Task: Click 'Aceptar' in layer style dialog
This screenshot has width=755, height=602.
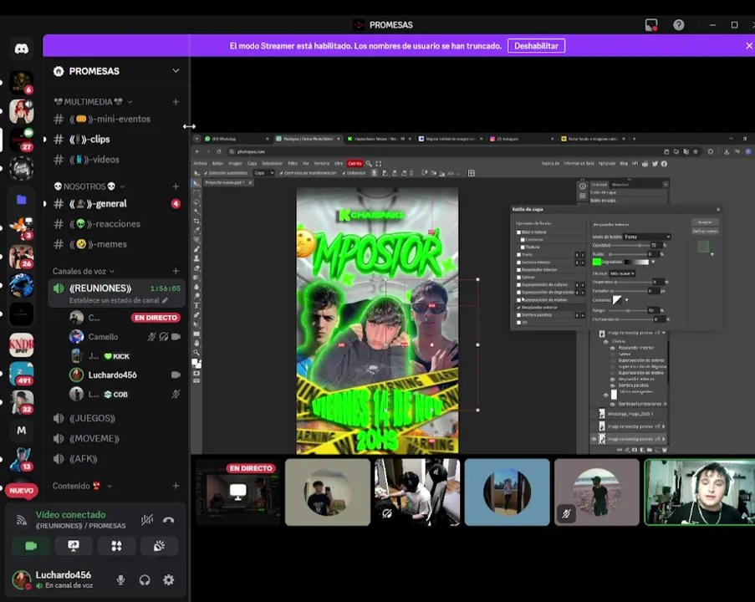Action: [x=705, y=222]
